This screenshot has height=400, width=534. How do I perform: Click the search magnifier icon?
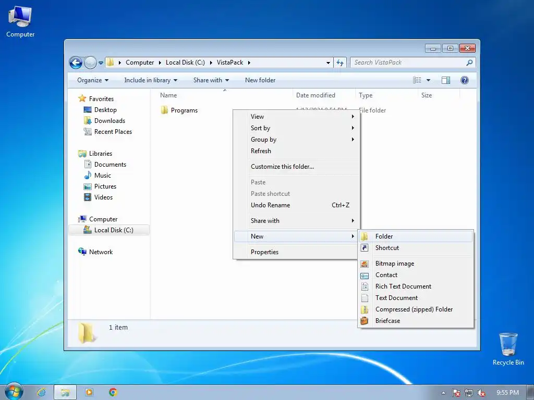(469, 63)
